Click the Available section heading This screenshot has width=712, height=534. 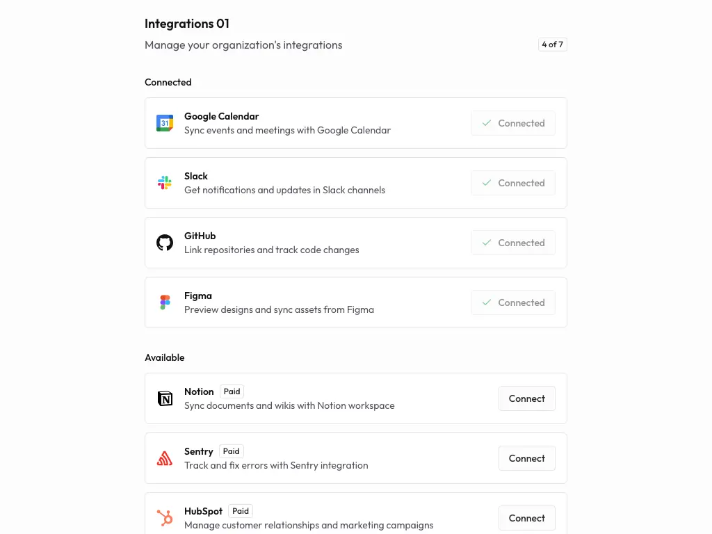point(165,357)
